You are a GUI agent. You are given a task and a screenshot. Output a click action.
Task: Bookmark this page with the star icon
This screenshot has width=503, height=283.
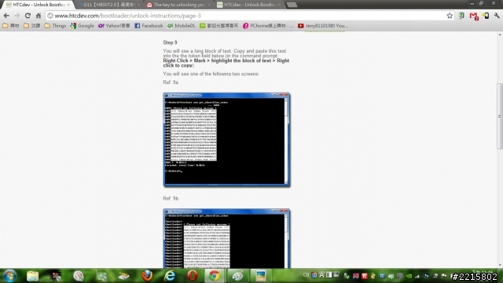(450, 16)
